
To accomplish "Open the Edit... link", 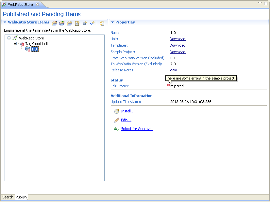I will coord(126,120).
